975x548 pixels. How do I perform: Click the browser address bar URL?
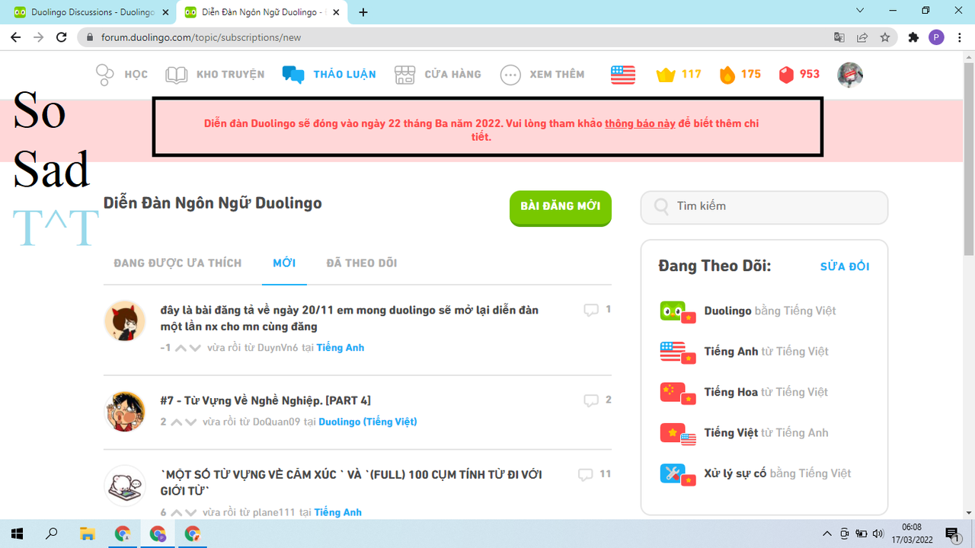pos(201,37)
